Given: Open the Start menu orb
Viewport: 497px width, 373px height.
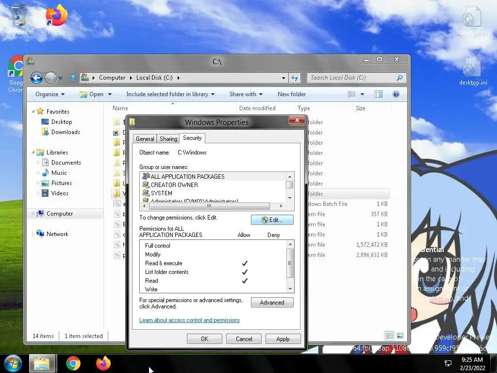Looking at the screenshot, I should click(x=13, y=363).
